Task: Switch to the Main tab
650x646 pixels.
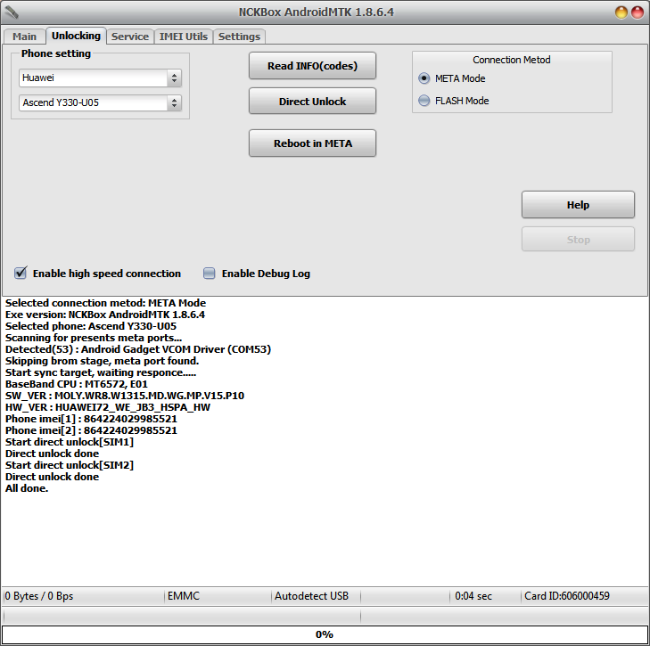Action: 24,37
